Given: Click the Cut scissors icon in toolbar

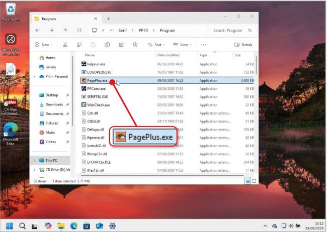Looking at the screenshot, I should point(65,45).
